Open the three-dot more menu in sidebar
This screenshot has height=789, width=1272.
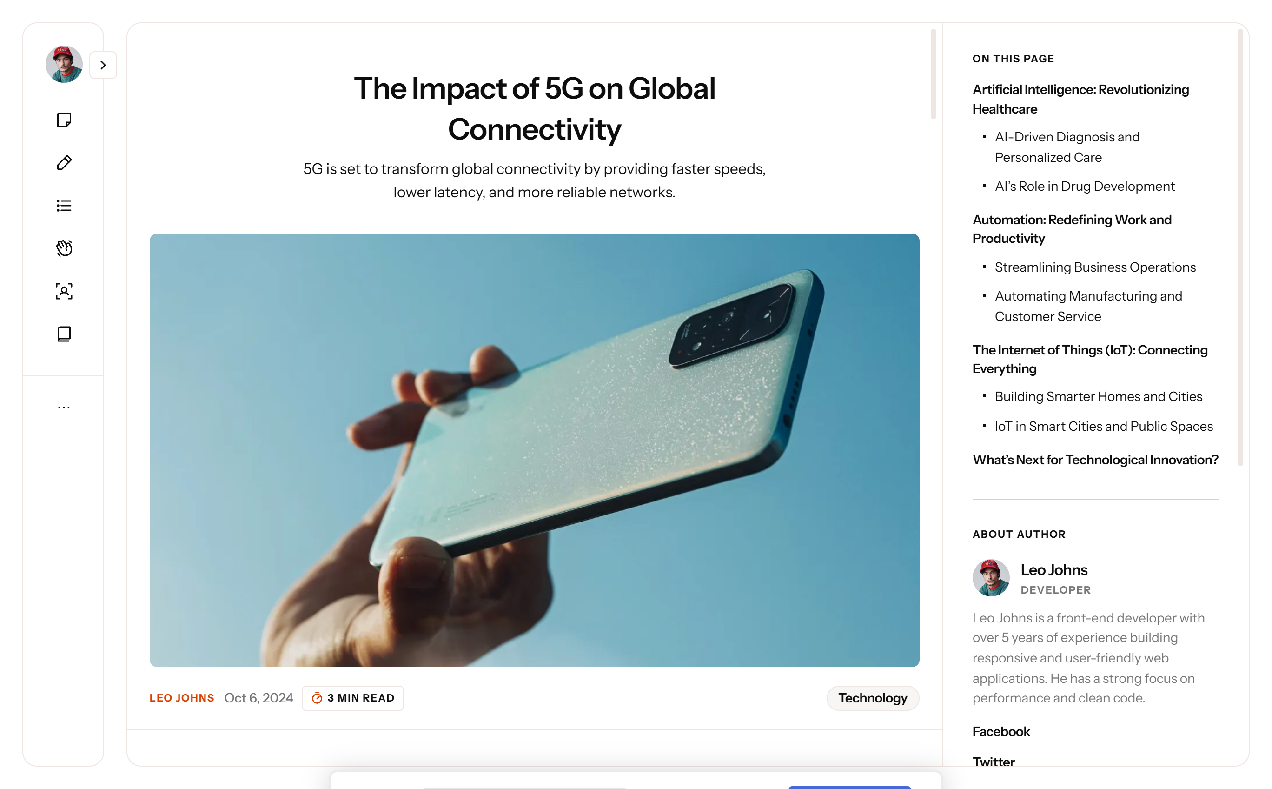coord(64,407)
